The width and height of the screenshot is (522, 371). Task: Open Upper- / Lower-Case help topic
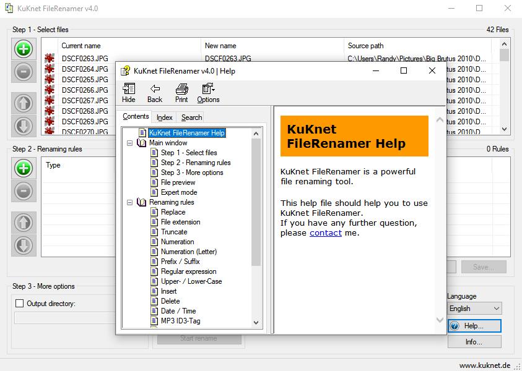191,281
